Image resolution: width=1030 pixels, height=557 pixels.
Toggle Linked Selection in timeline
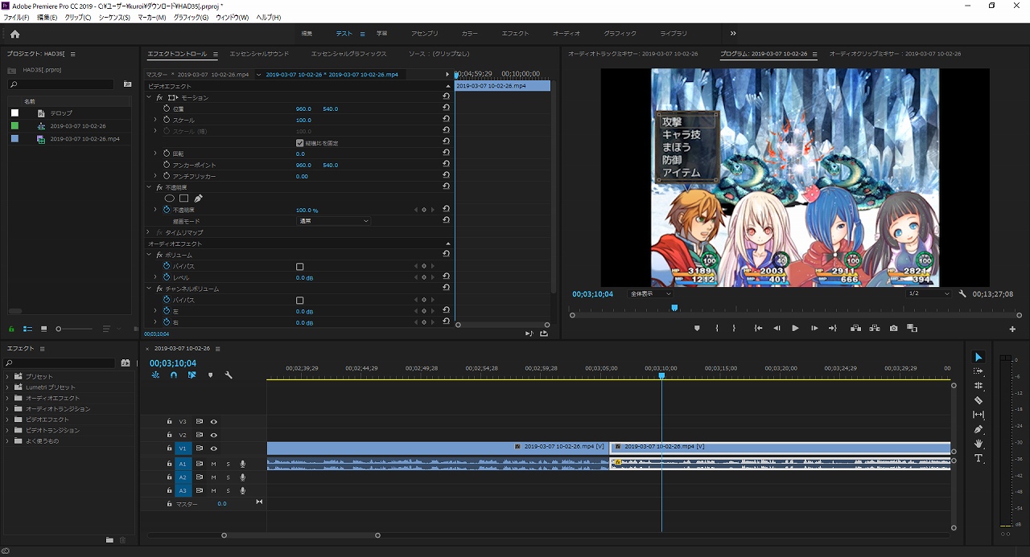point(192,375)
